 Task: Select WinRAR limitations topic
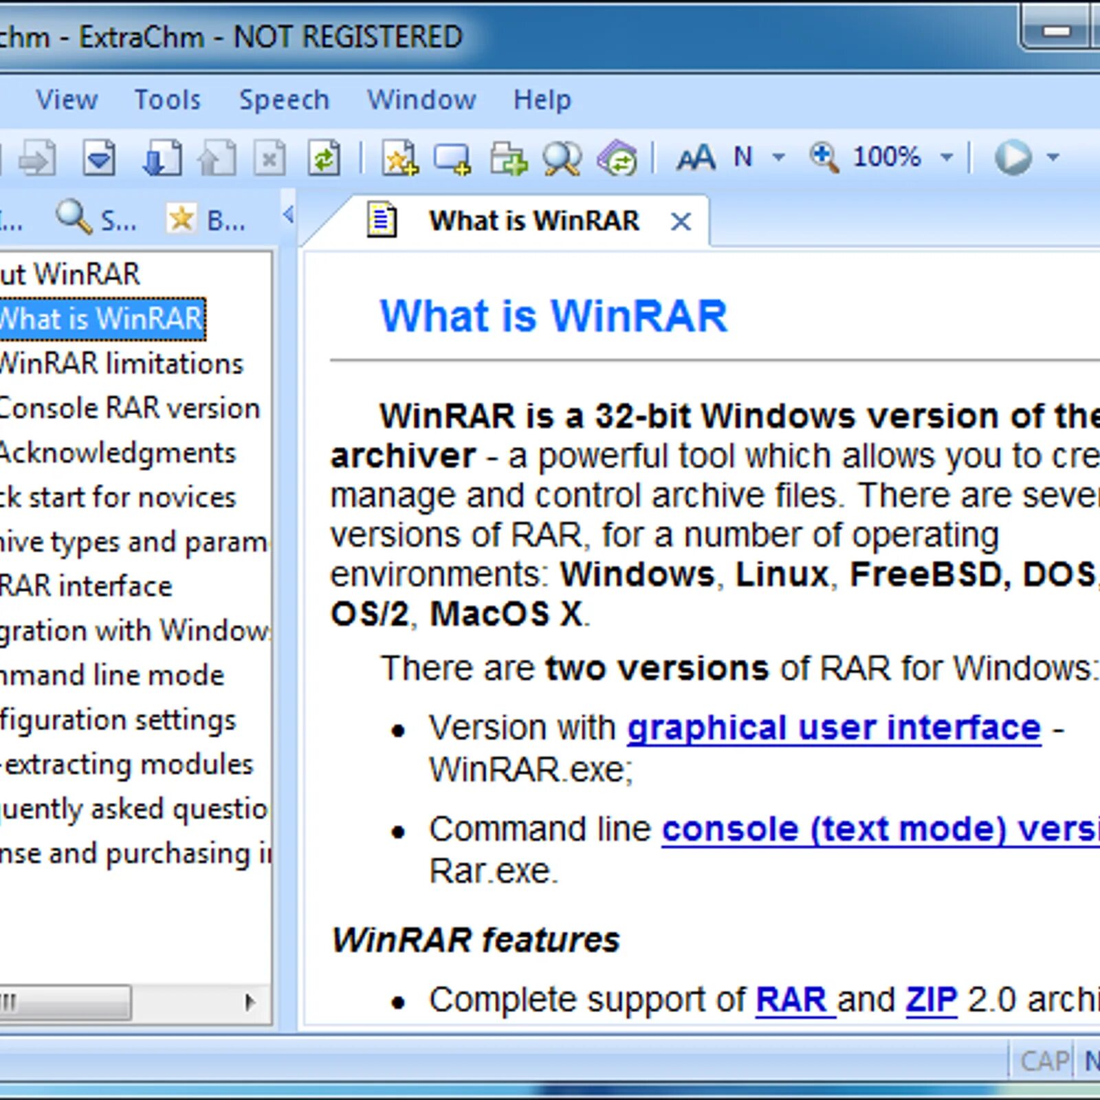click(122, 364)
